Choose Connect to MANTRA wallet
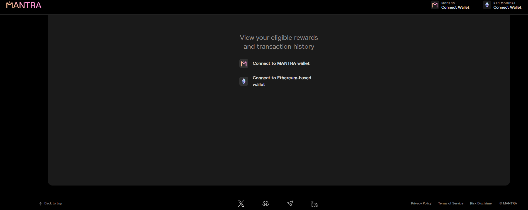528x210 pixels. pyautogui.click(x=281, y=63)
